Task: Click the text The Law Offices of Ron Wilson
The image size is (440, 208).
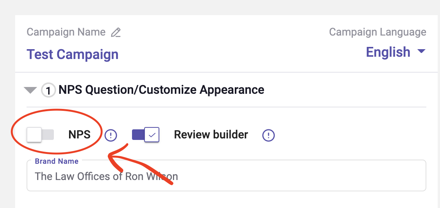Action: point(106,176)
